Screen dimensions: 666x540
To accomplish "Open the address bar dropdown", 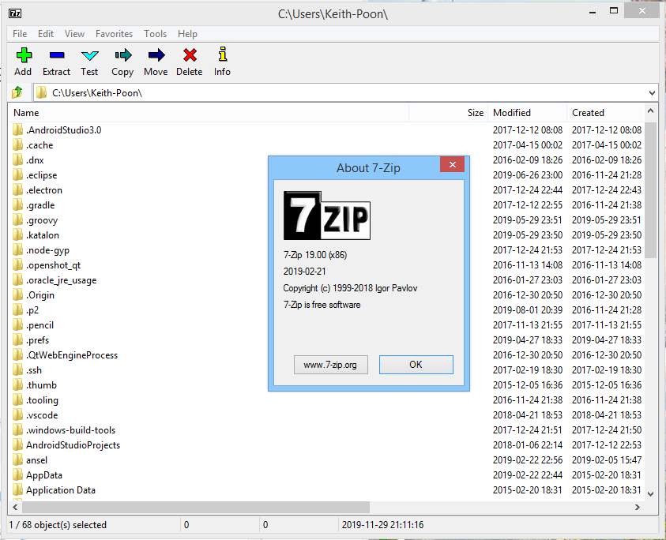I will click(x=652, y=92).
